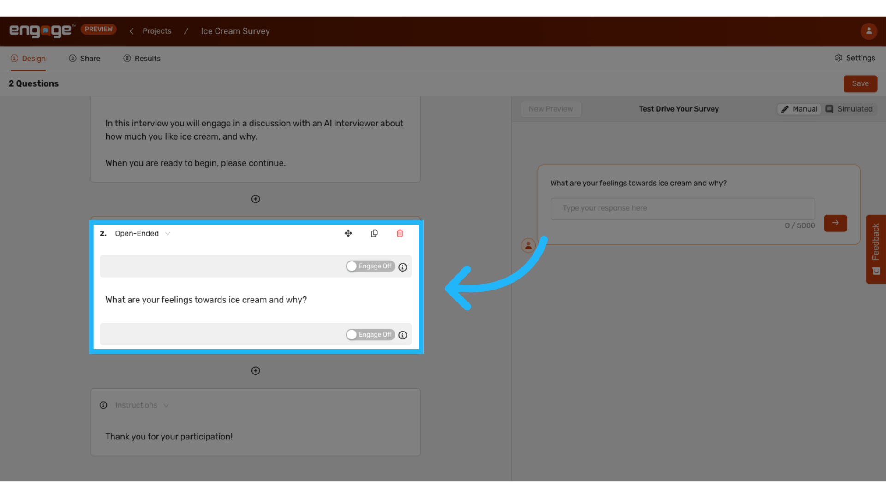Start a New Preview
The width and height of the screenshot is (886, 498).
(x=551, y=109)
